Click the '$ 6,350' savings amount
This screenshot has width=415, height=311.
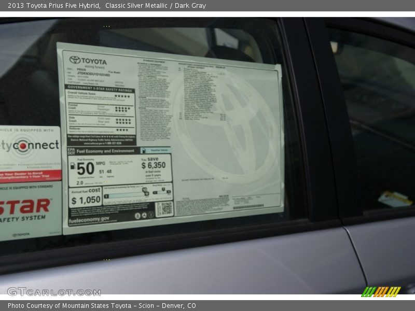coord(154,165)
